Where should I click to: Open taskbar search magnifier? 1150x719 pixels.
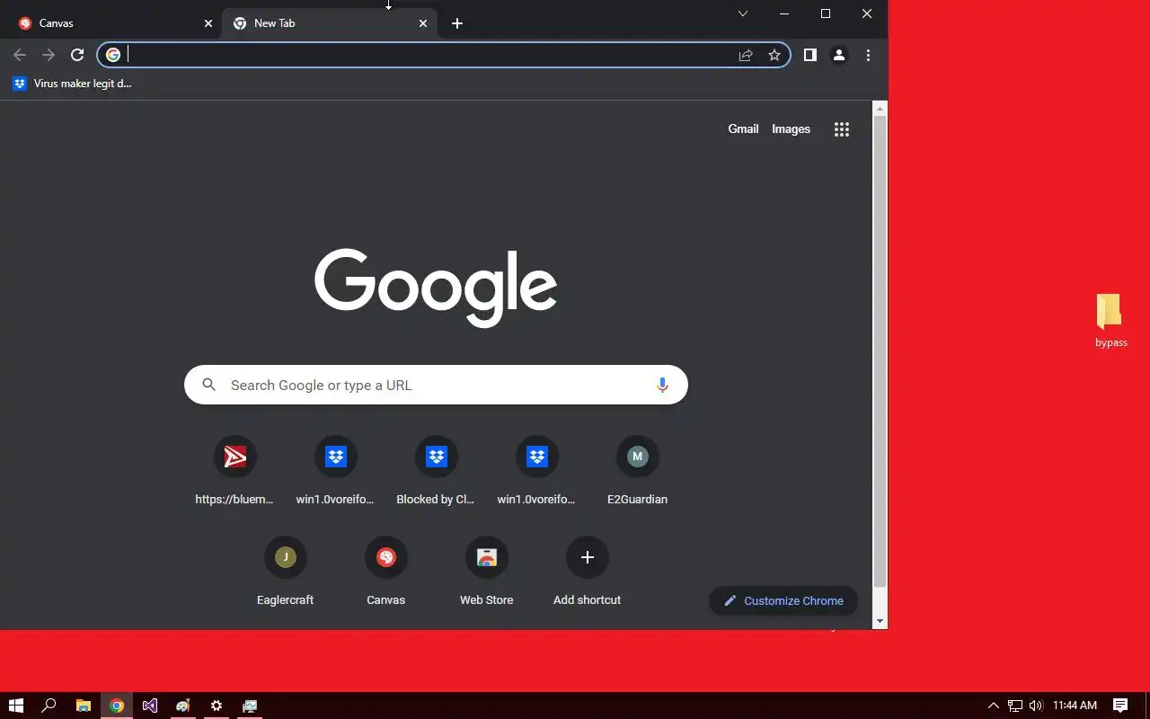[x=49, y=706]
